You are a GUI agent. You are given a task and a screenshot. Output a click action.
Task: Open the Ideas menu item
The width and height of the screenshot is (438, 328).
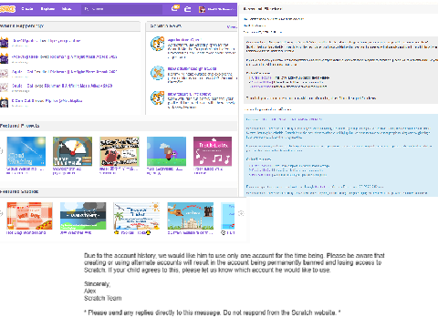tap(67, 9)
